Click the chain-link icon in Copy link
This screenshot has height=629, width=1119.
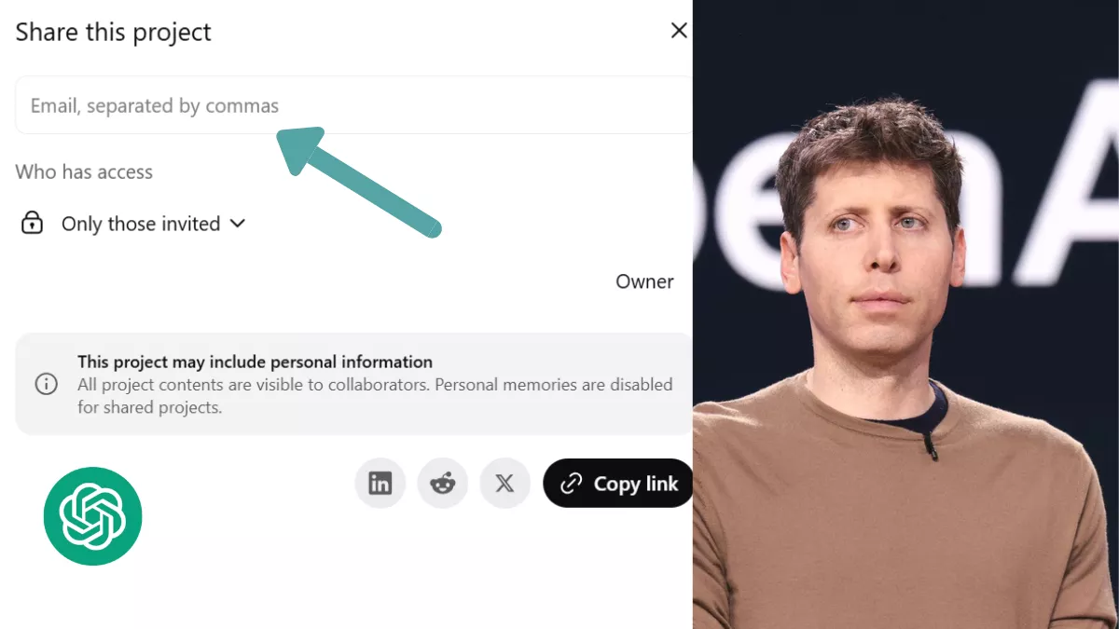[571, 484]
